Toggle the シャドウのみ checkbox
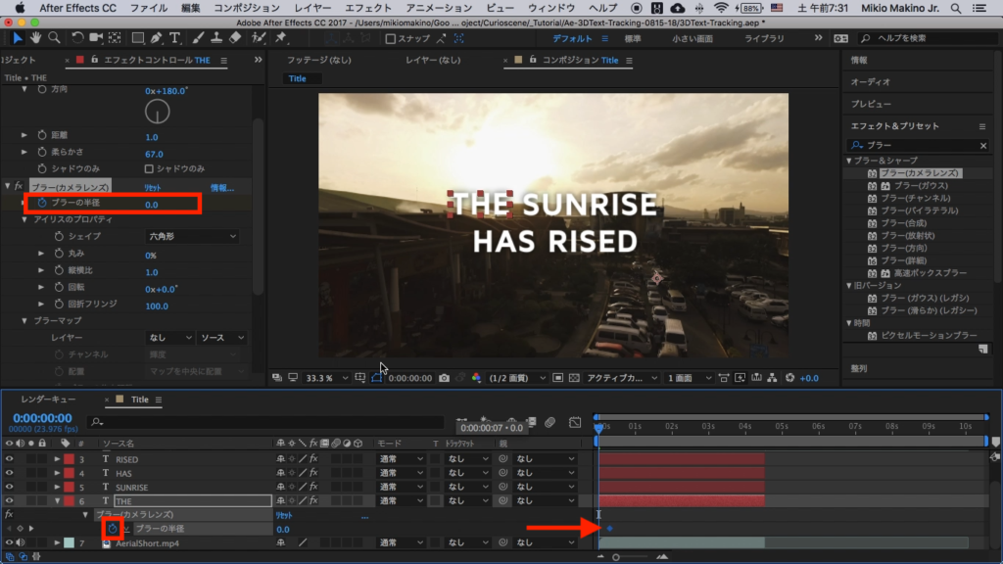This screenshot has height=564, width=1003. click(149, 168)
